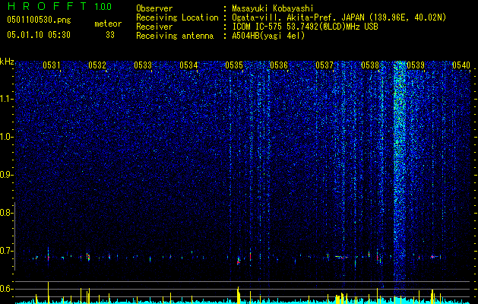The image size is (478, 304).
Task: Click the 0.6 kHz axis label
Action: (x=6, y=289)
